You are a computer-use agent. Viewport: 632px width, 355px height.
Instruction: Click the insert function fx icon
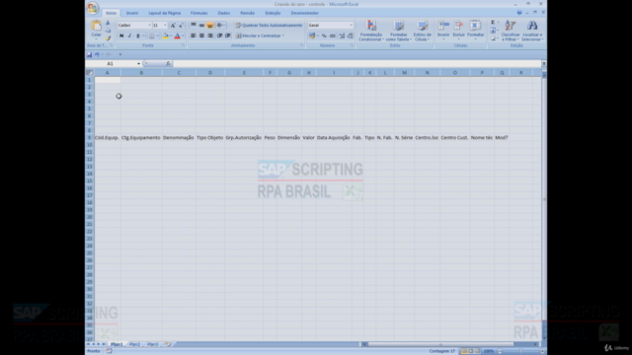168,63
